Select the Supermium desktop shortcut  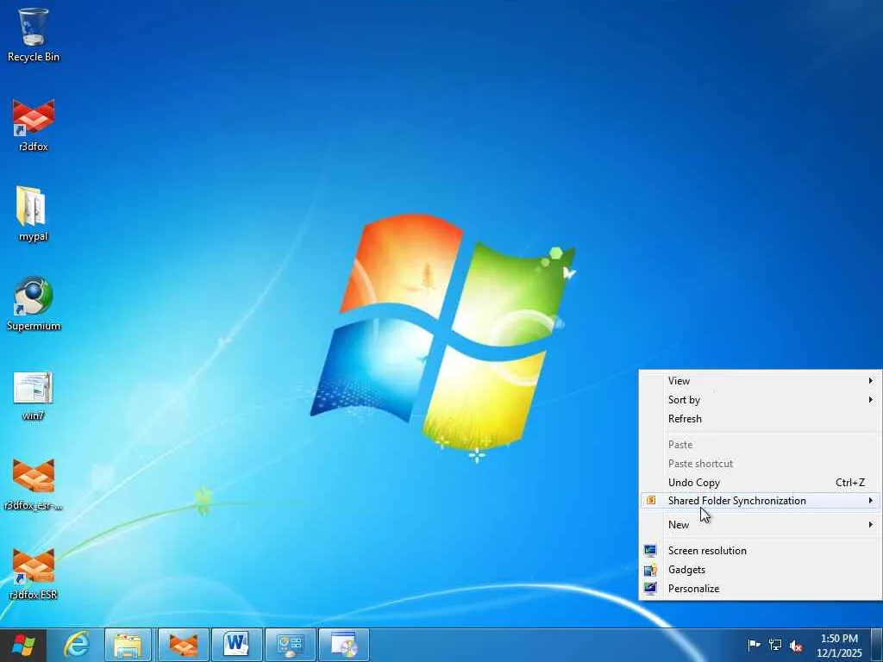tap(34, 304)
